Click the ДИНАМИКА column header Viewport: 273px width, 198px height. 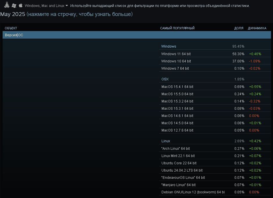(x=257, y=28)
